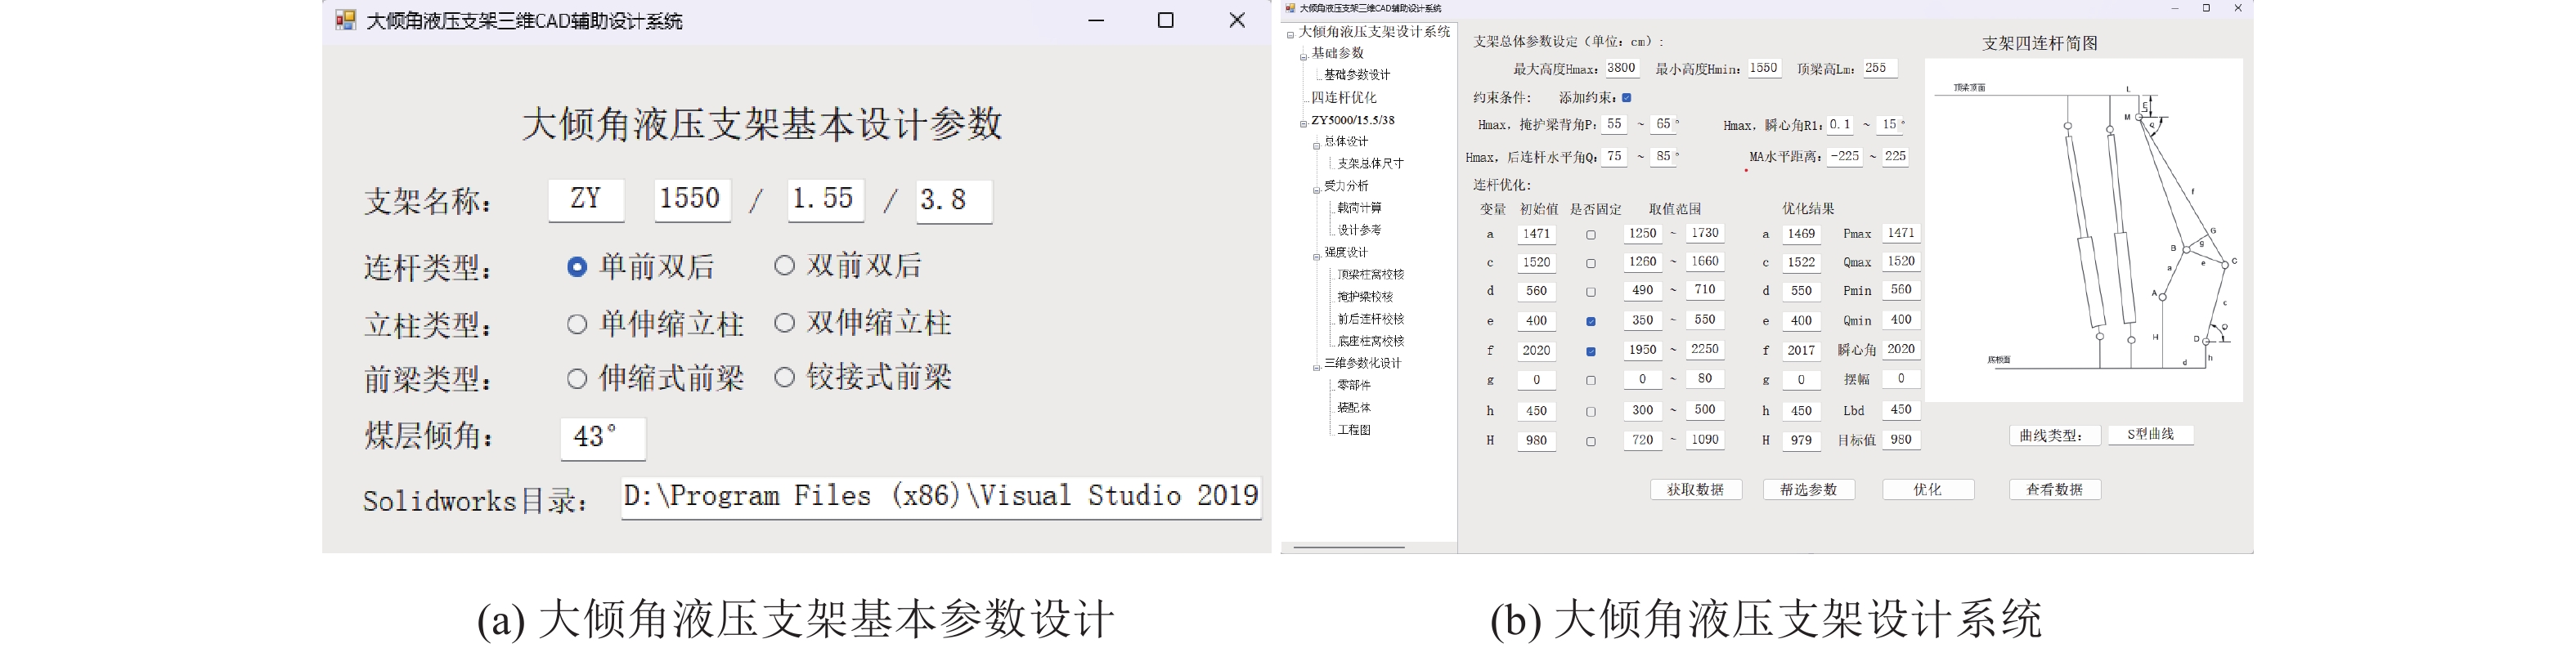The image size is (2576, 648).
Task: Toggle the 添加约束 checkbox
Action: 1627,98
